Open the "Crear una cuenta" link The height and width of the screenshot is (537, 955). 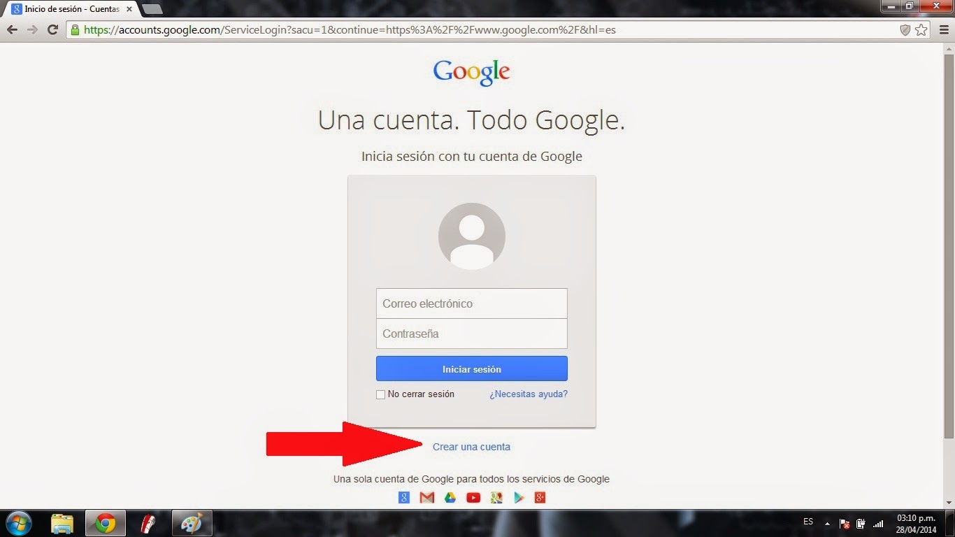pos(471,447)
